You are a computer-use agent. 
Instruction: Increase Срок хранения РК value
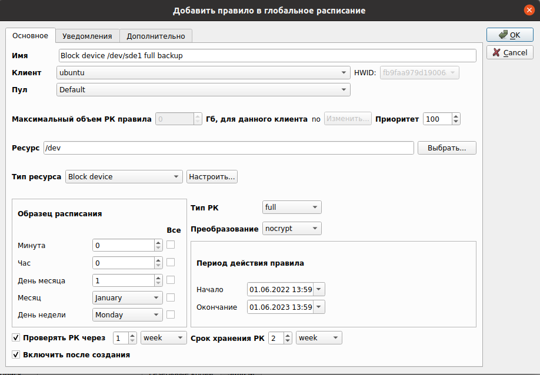(x=288, y=336)
